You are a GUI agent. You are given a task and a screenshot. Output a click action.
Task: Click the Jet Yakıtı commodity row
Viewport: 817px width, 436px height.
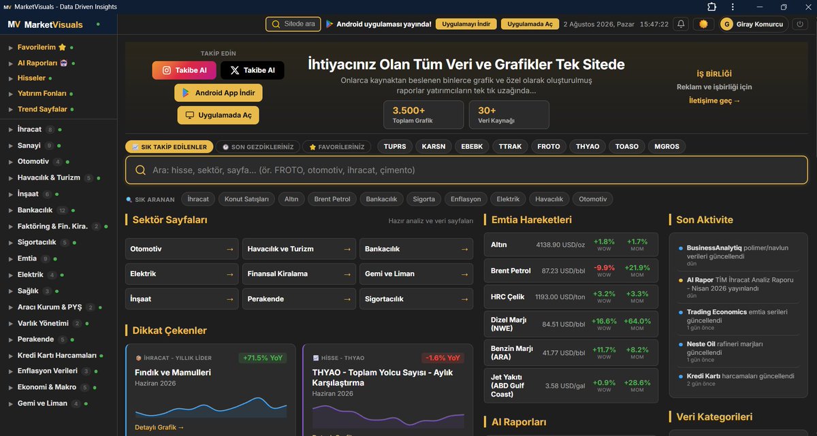pos(571,386)
